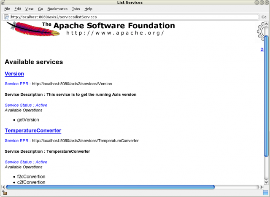This screenshot has width=270, height=197.
Task: Click the vertical scrollbar thumb
Action: (266, 96)
